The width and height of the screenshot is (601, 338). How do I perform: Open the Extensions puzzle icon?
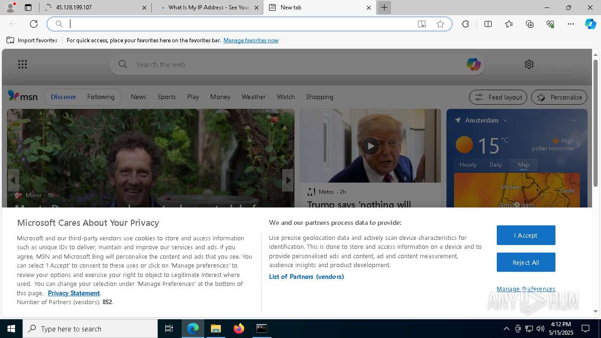click(465, 24)
